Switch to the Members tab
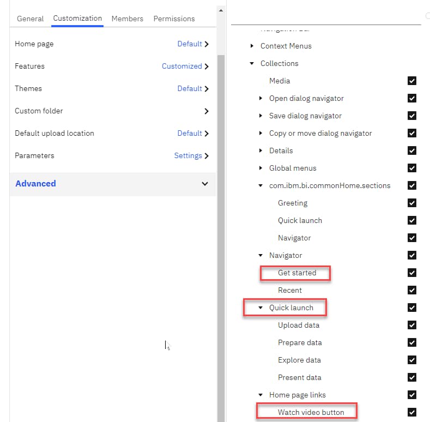The image size is (430, 422). point(128,19)
